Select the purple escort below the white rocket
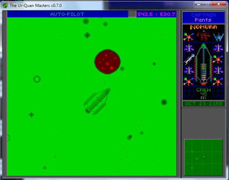 tap(189, 70)
